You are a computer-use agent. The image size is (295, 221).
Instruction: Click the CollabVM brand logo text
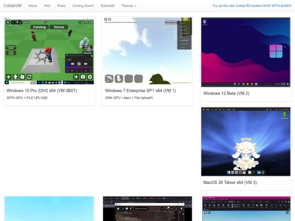(x=13, y=5)
